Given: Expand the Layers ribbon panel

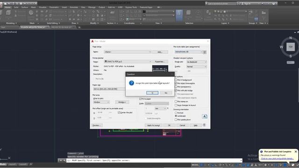Looking at the screenshot, I should [225, 23].
